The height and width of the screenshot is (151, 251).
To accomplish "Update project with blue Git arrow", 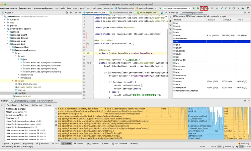I will pyautogui.click(x=222, y=8).
